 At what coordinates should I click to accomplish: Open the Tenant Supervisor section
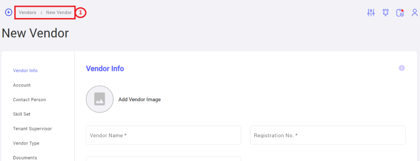pyautogui.click(x=32, y=129)
